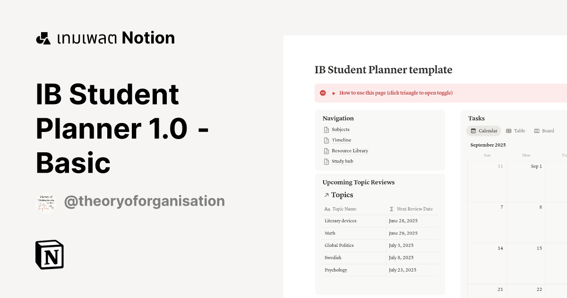Open the Timeline page link
Image resolution: width=567 pixels, height=298 pixels.
click(x=341, y=140)
